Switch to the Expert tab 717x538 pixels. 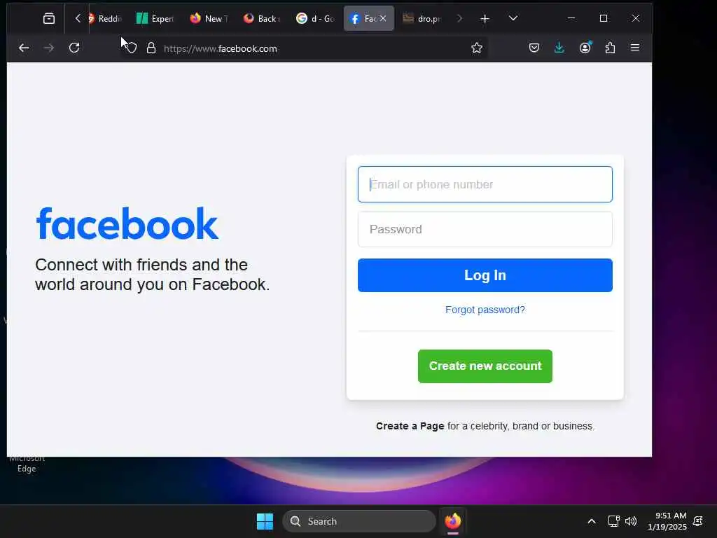point(155,18)
